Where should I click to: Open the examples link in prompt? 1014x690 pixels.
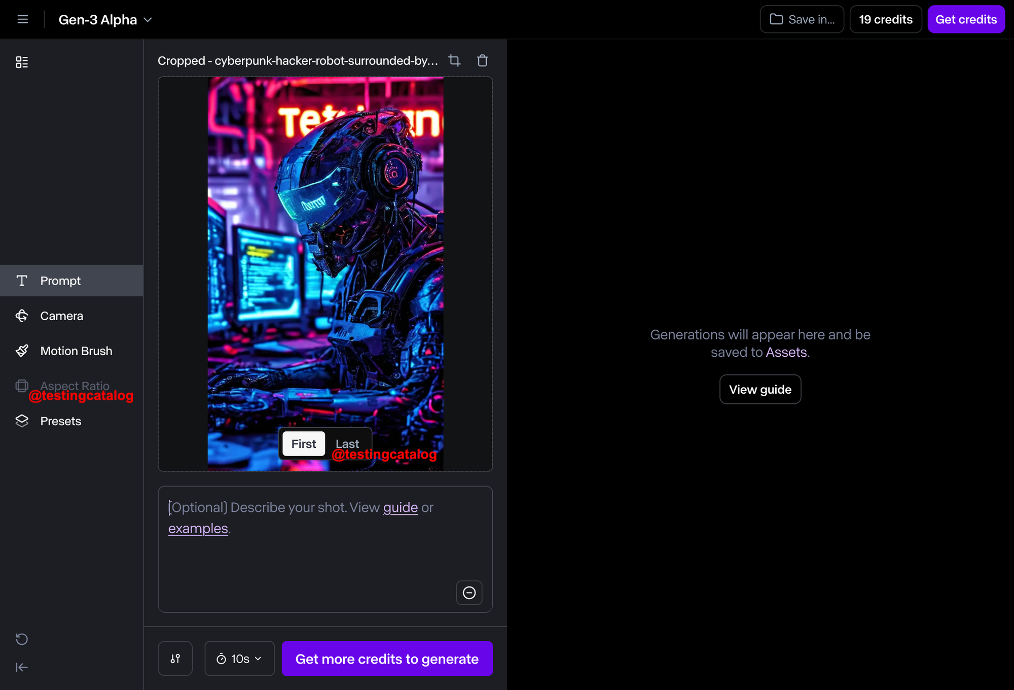tap(198, 529)
